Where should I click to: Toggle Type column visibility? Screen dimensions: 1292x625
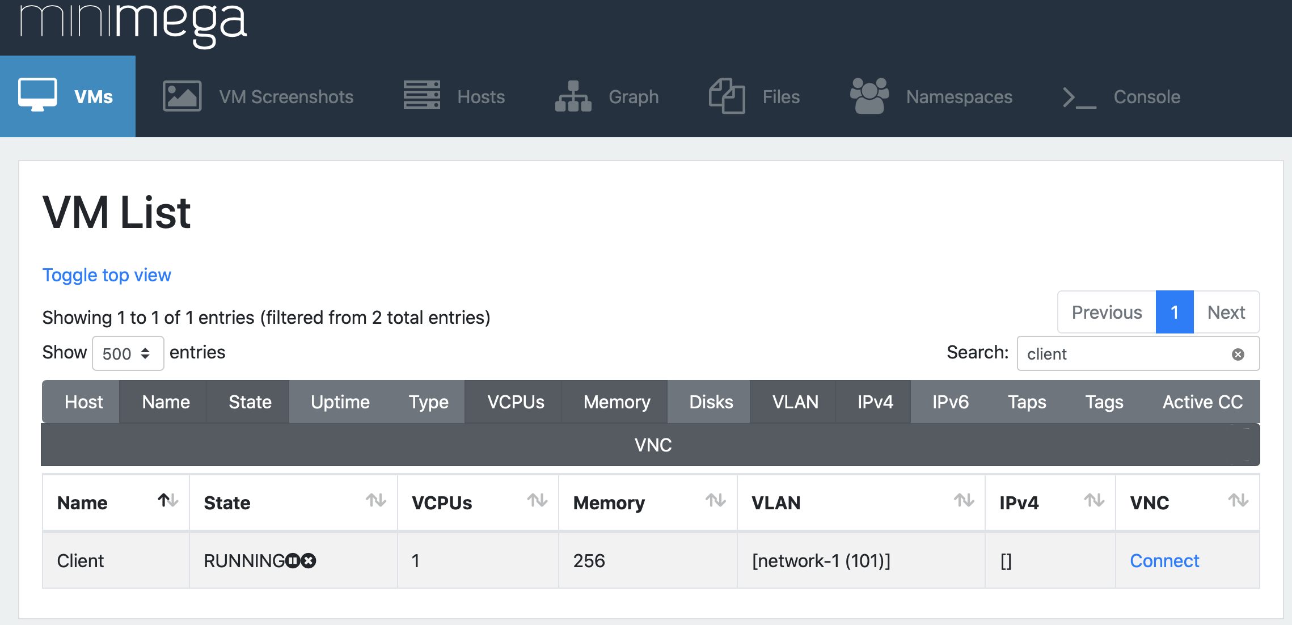pyautogui.click(x=427, y=402)
